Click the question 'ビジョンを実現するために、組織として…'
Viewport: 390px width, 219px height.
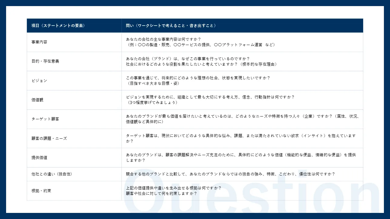click(x=210, y=97)
